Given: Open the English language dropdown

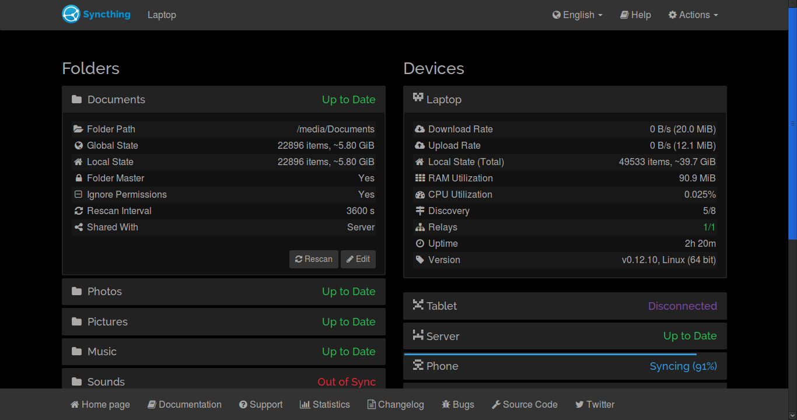Looking at the screenshot, I should pyautogui.click(x=577, y=15).
